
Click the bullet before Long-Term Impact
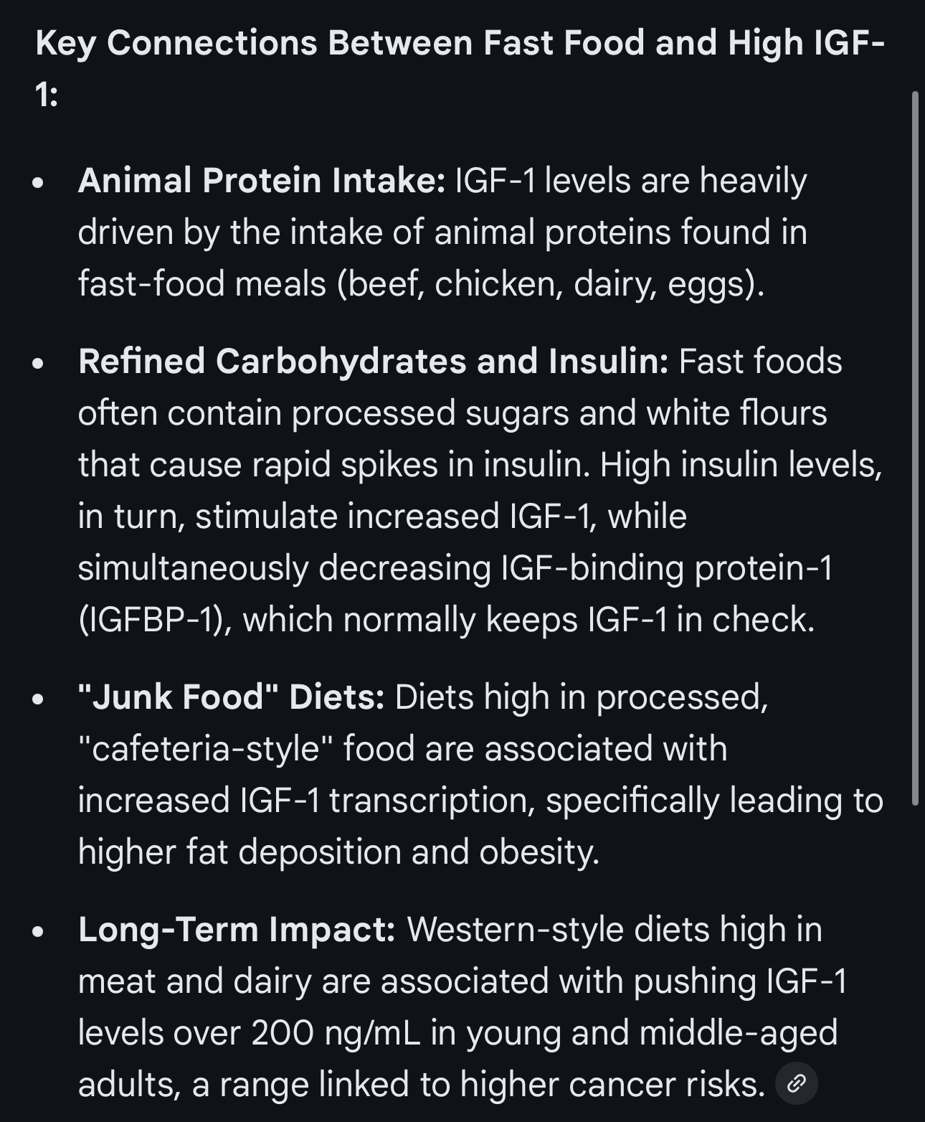click(39, 931)
